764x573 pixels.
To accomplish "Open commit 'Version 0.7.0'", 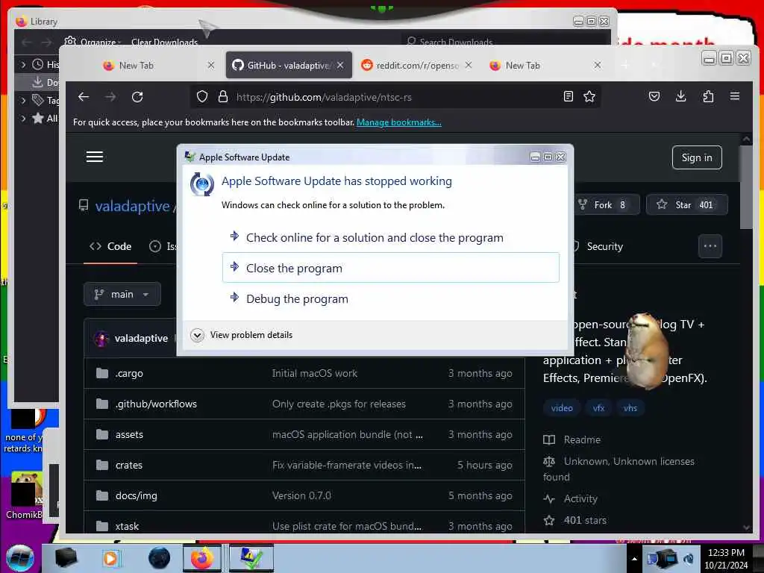I will pos(301,495).
